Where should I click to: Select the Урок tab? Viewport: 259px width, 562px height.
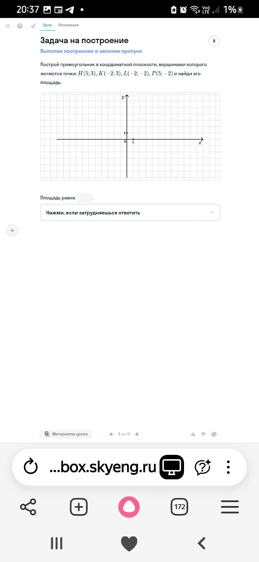click(48, 25)
